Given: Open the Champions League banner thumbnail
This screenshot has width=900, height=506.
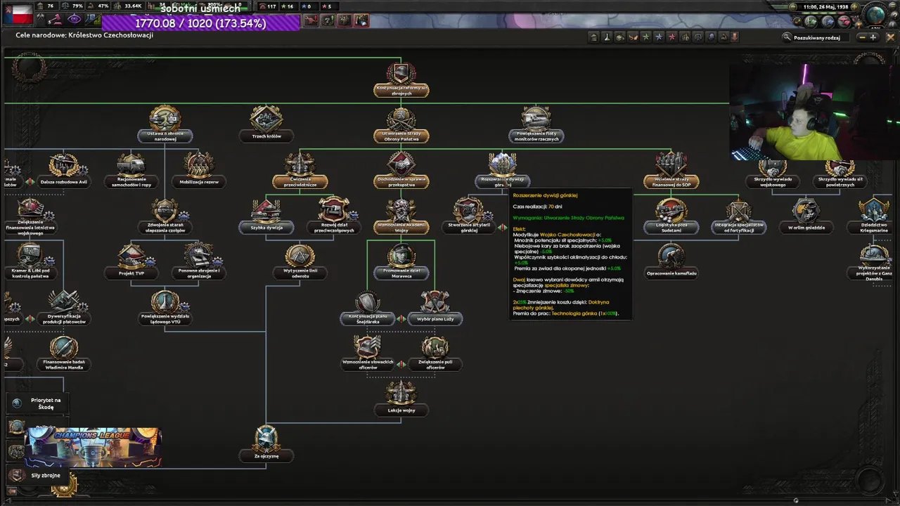Looking at the screenshot, I should pyautogui.click(x=93, y=447).
